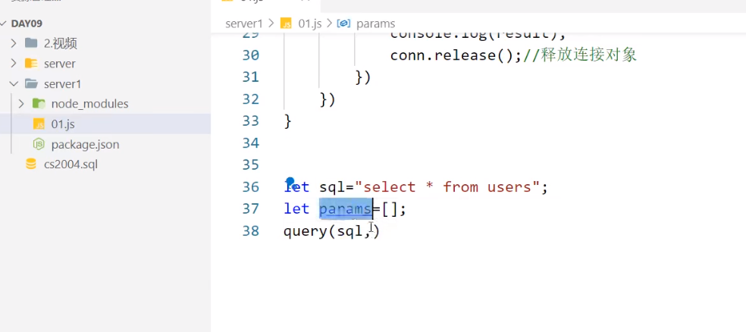The height and width of the screenshot is (332, 746).
Task: Click the highlighted params variable on line 37
Action: (346, 208)
